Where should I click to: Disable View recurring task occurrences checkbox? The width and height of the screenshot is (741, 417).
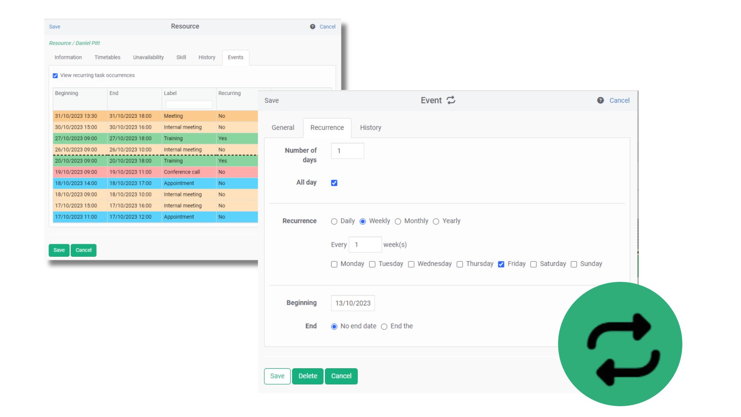click(55, 76)
